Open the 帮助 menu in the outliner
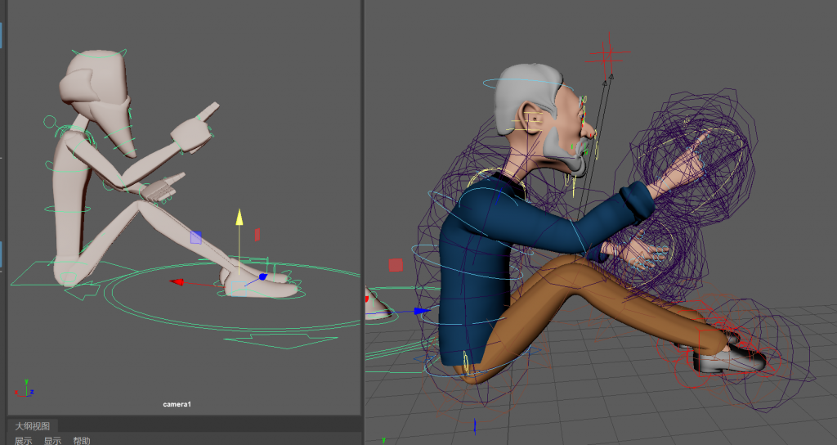 pos(82,441)
